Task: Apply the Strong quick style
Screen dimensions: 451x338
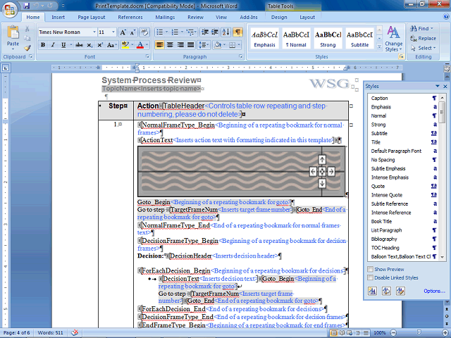Action: [328, 39]
